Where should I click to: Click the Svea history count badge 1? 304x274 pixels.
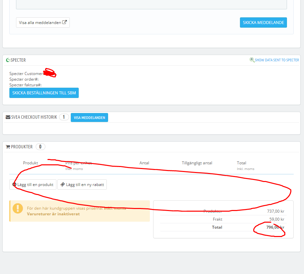click(64, 117)
